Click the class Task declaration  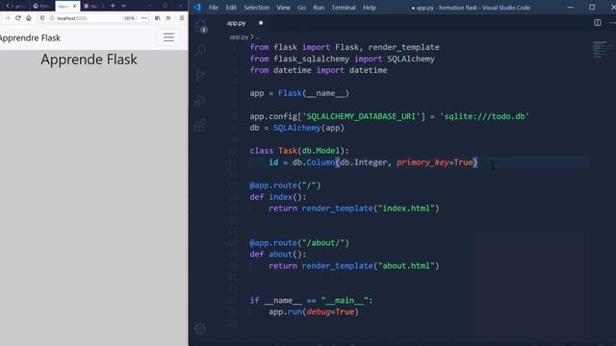[x=299, y=151]
